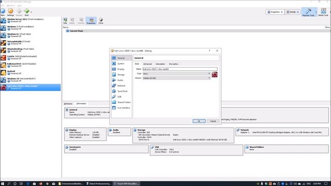Select the Android virtual machine
The width and height of the screenshot is (331, 186).
tap(31, 72)
